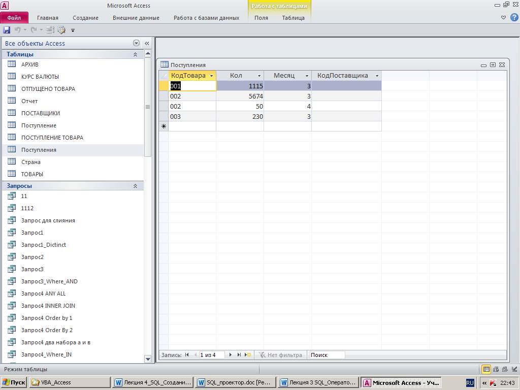Switch to the Внешние данные tab

click(x=136, y=18)
